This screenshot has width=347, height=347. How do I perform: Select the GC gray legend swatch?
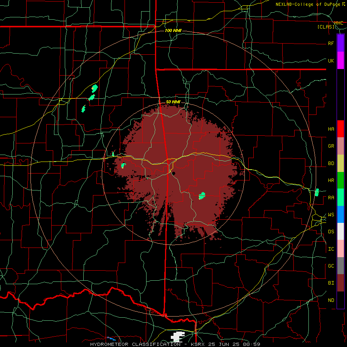click(x=340, y=266)
